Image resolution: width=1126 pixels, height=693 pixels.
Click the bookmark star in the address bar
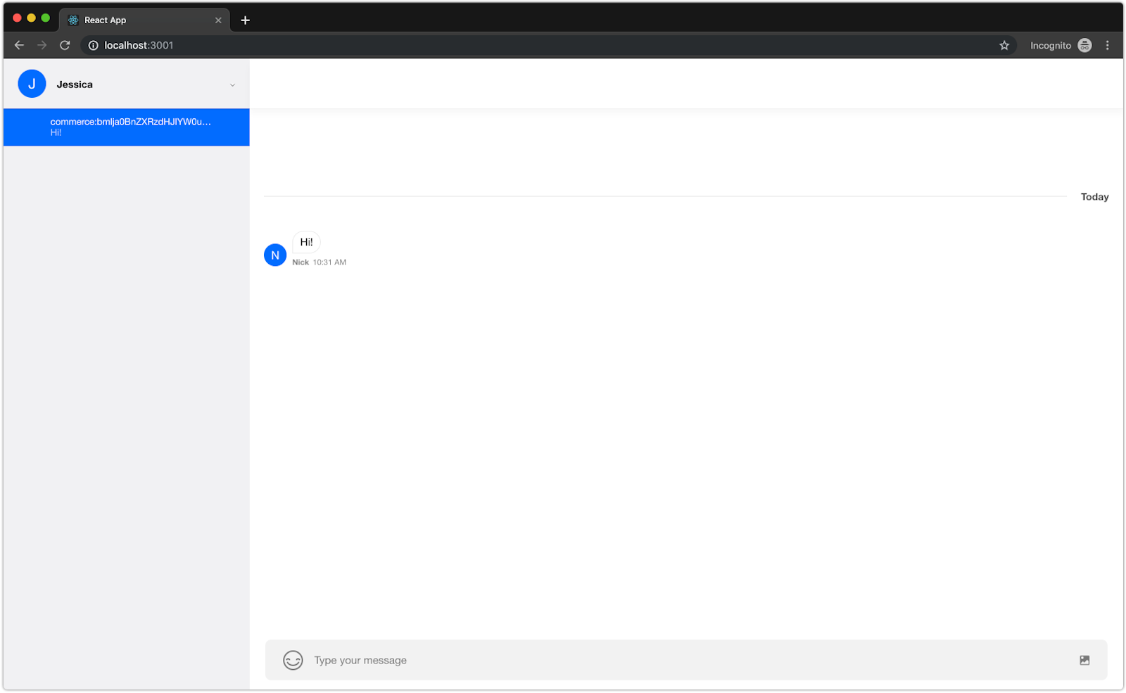tap(1005, 45)
